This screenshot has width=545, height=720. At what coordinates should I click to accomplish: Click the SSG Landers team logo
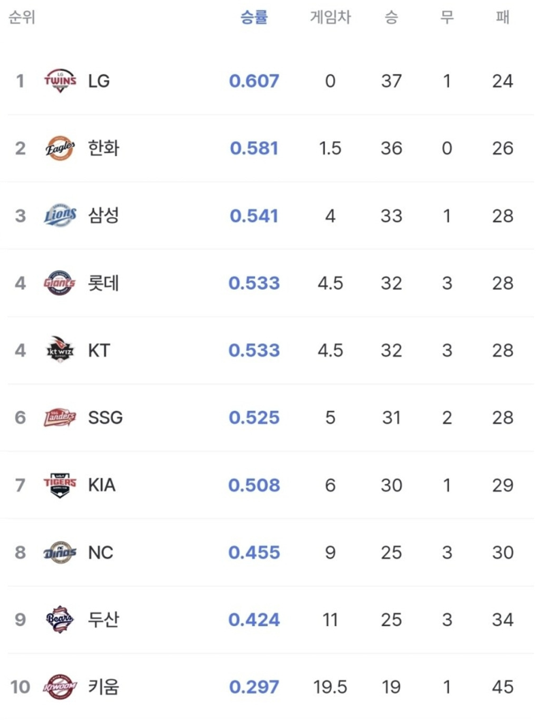60,417
